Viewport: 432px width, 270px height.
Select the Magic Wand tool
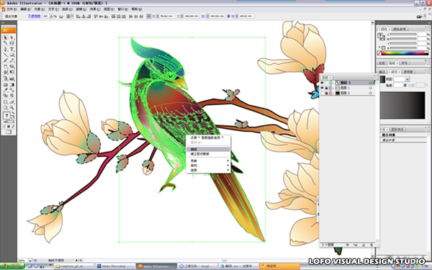[x=5, y=43]
